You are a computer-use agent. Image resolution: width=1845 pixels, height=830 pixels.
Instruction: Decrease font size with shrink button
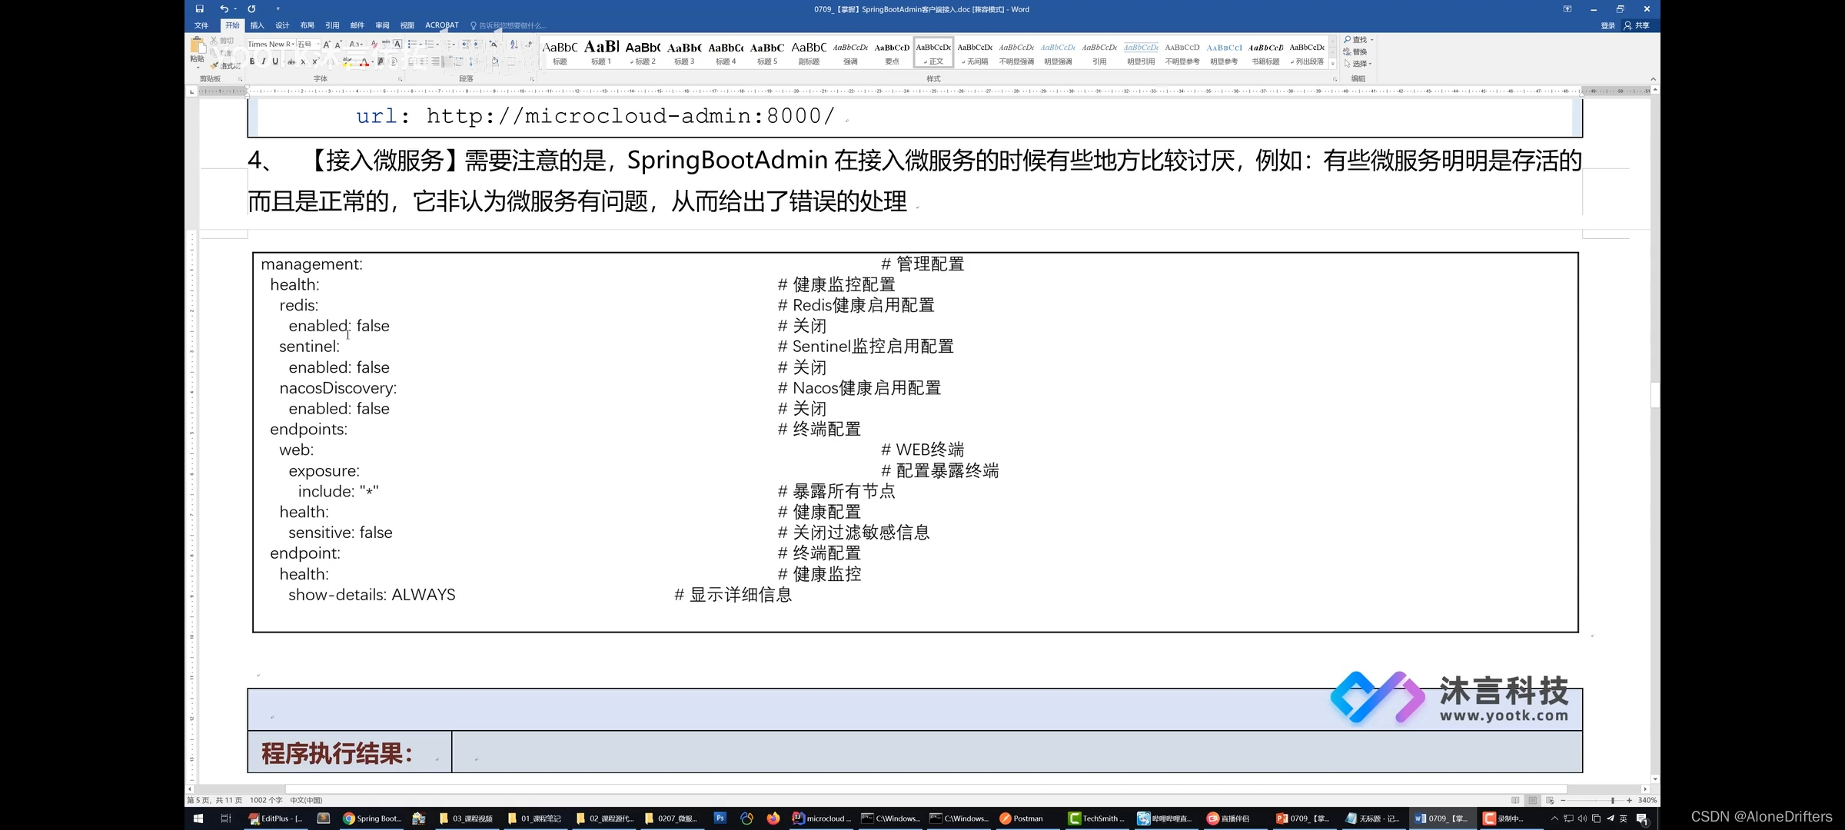(x=338, y=45)
